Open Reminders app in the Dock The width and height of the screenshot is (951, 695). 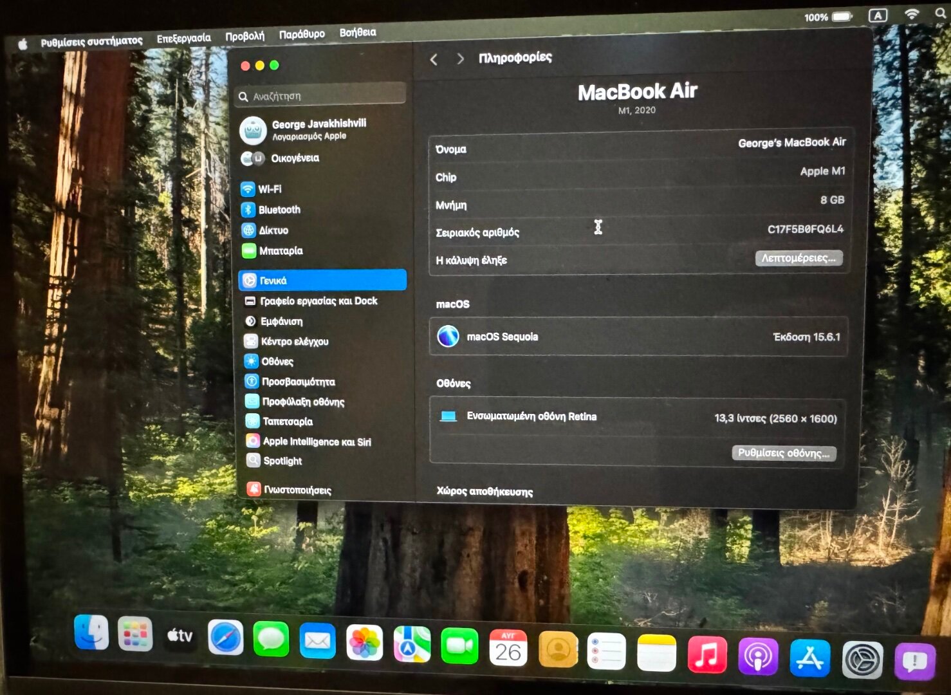click(x=606, y=652)
